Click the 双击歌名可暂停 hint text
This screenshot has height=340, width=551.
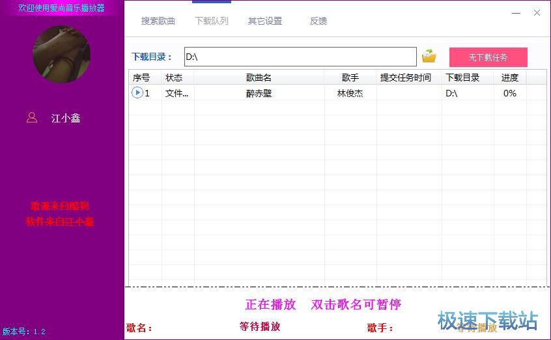click(356, 304)
